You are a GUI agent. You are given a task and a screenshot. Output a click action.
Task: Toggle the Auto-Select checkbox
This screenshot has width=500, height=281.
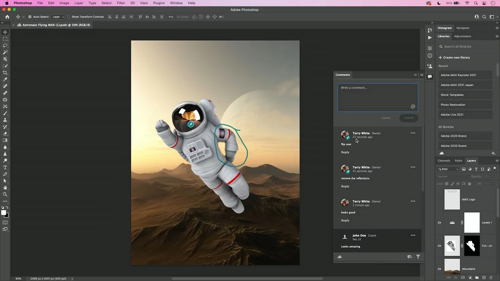[x=30, y=17]
